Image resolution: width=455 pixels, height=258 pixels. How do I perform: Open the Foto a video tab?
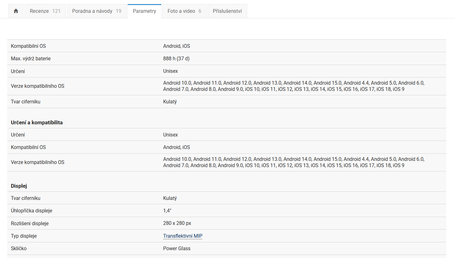184,11
